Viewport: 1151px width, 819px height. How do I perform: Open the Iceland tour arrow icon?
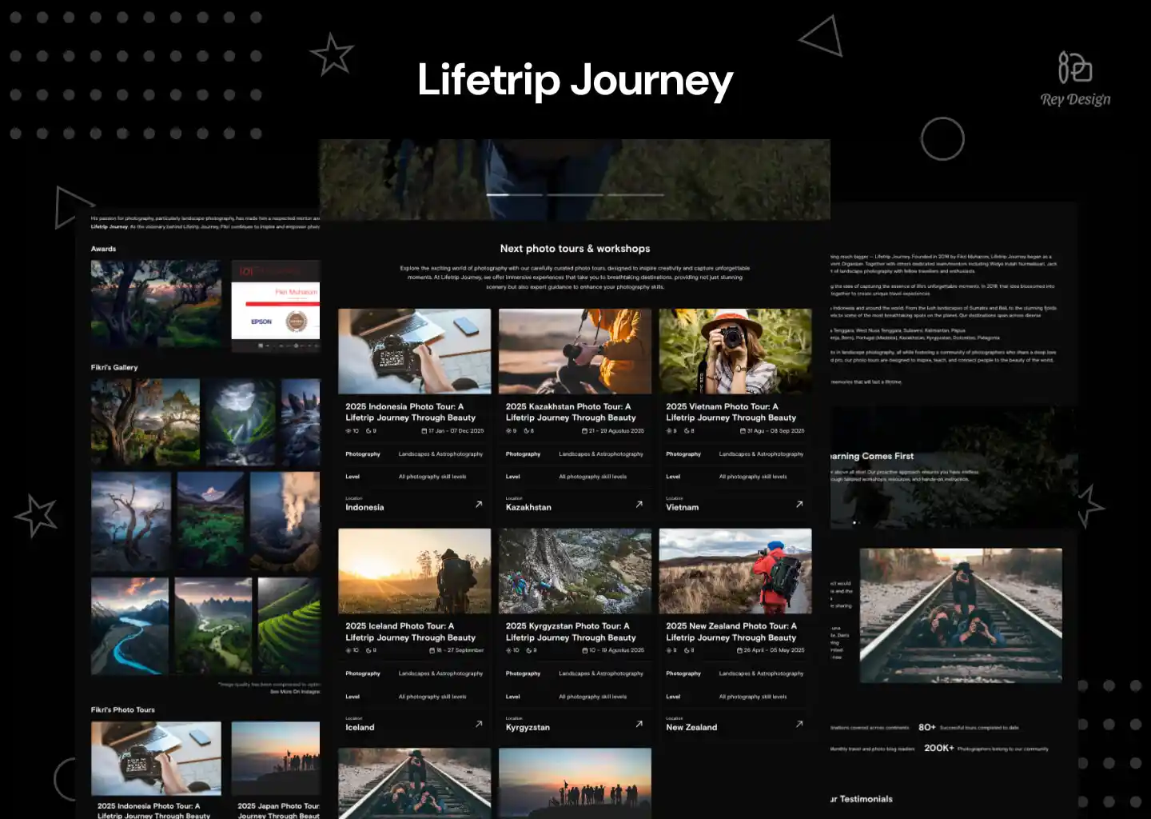coord(479,725)
